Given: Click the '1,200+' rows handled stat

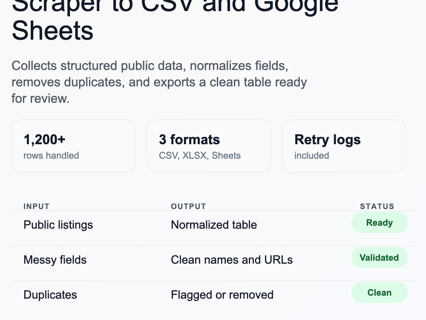Looking at the screenshot, I should pos(45,140).
